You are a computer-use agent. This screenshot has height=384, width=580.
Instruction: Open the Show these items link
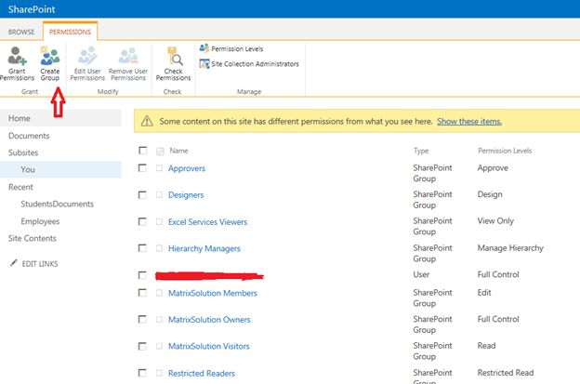[469, 121]
